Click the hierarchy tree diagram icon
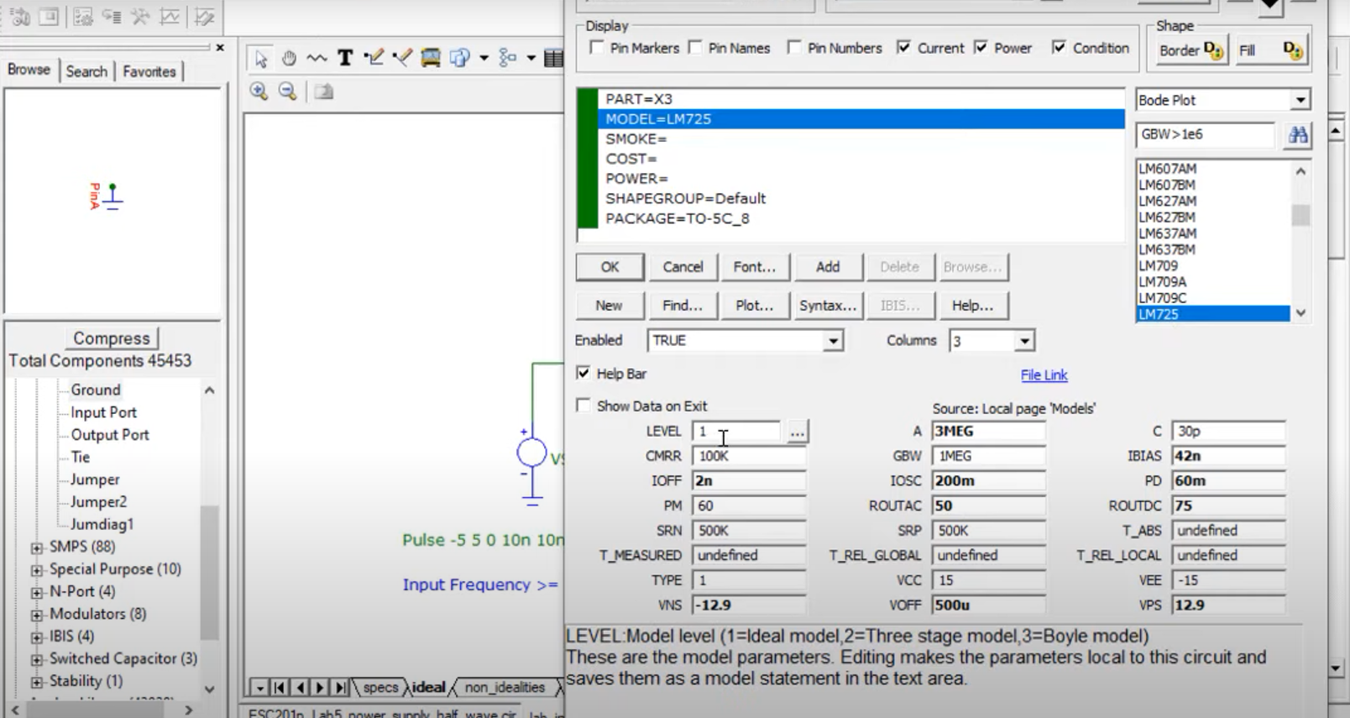Image resolution: width=1350 pixels, height=718 pixels. click(x=507, y=58)
